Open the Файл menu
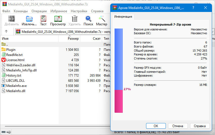The height and width of the screenshot is (135, 215). [6, 11]
